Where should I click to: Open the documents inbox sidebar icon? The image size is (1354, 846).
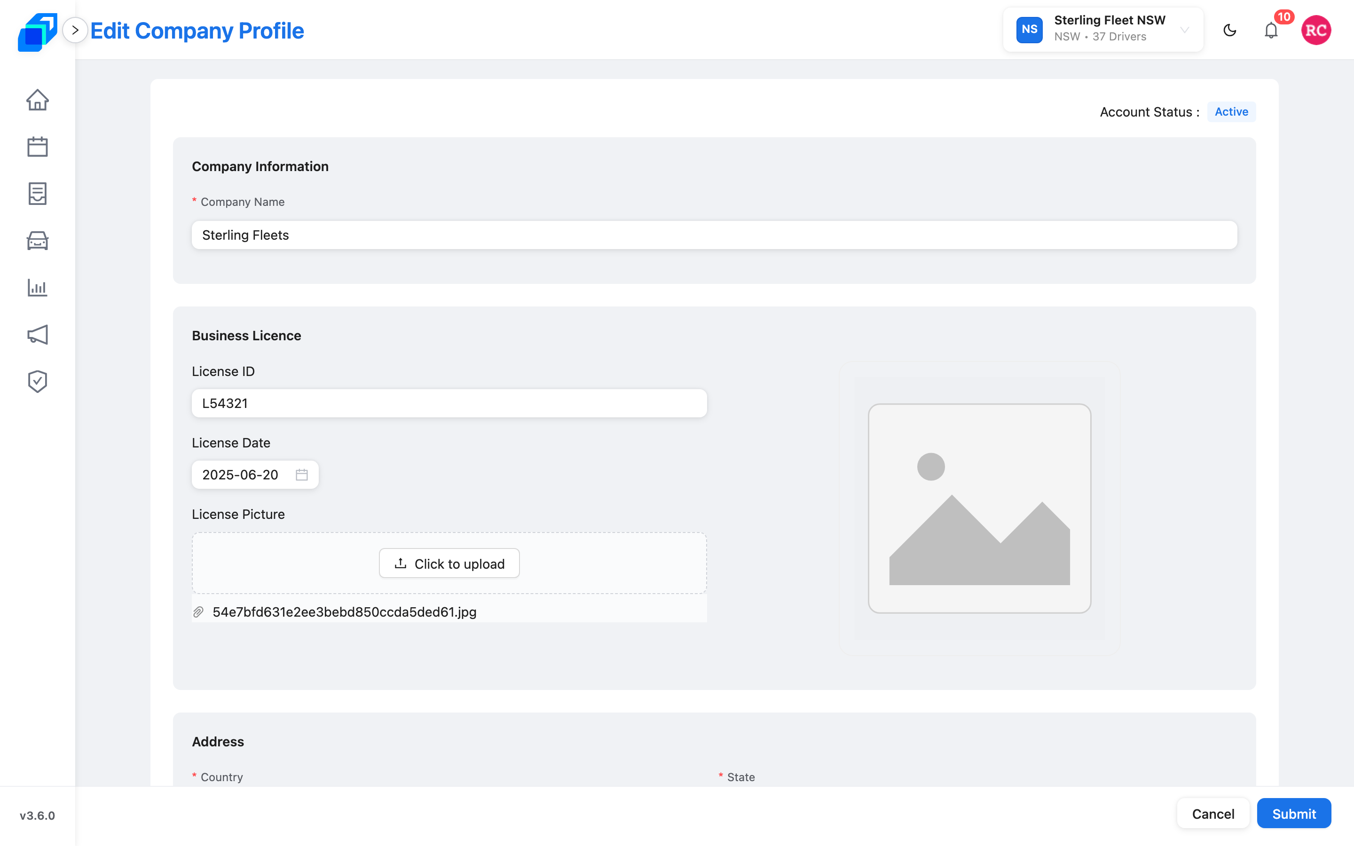[38, 194]
